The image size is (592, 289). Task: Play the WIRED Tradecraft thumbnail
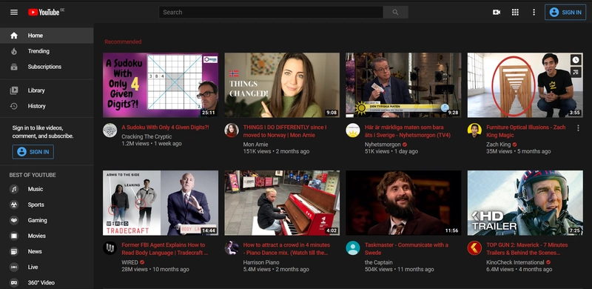click(x=161, y=203)
